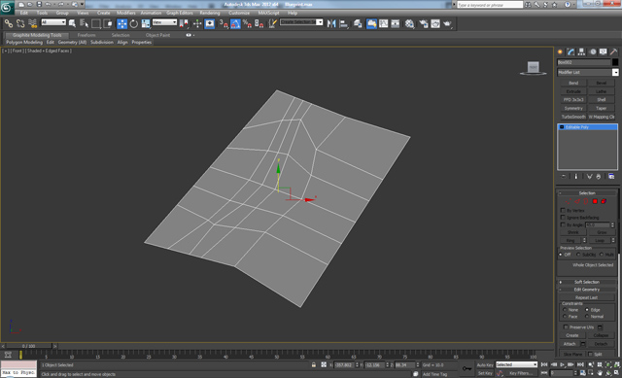This screenshot has width=622, height=378.
Task: Collapse the Selection rollout header
Action: [x=587, y=193]
